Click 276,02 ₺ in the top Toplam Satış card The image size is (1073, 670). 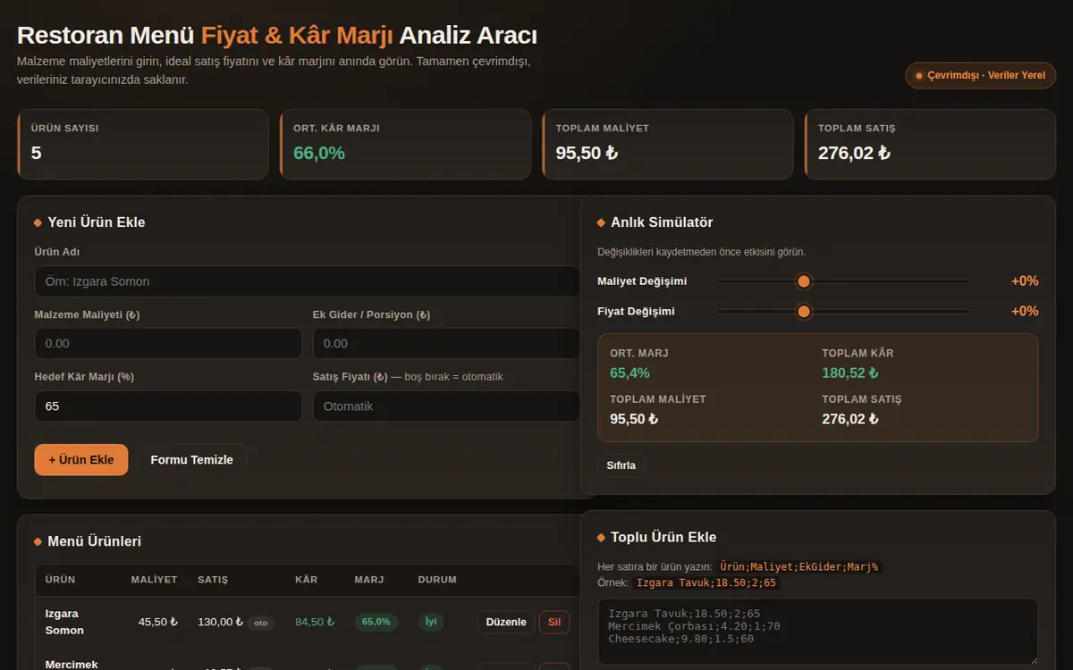854,153
